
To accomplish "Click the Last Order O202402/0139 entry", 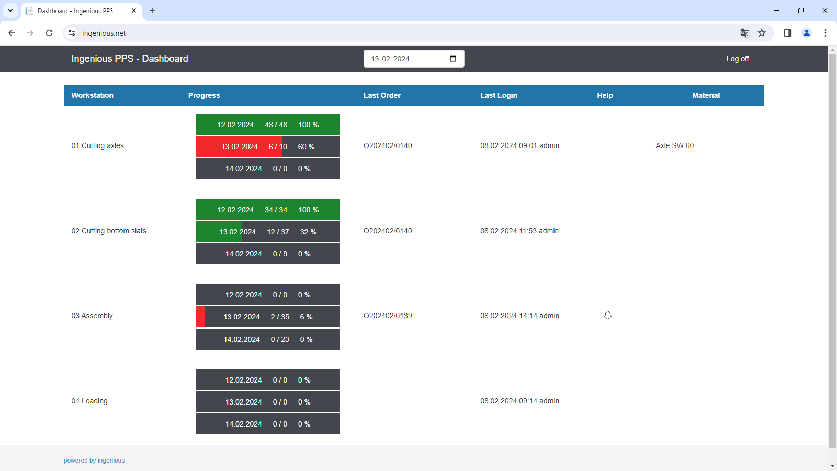I will tap(388, 315).
